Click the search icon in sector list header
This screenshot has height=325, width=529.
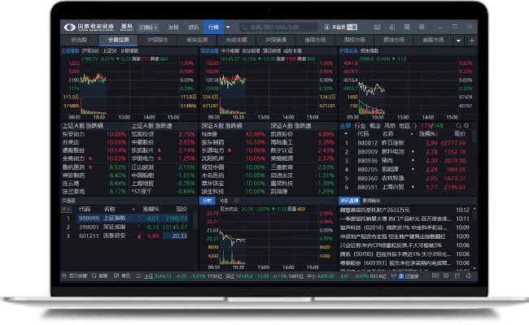(457, 126)
